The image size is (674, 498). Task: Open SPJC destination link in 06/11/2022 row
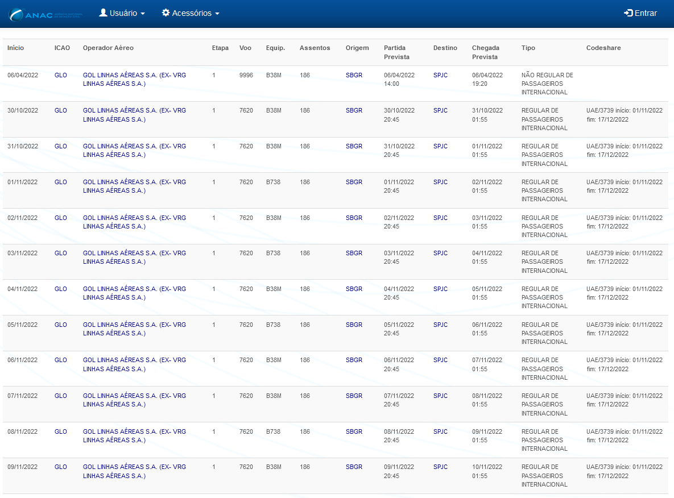pyautogui.click(x=441, y=360)
